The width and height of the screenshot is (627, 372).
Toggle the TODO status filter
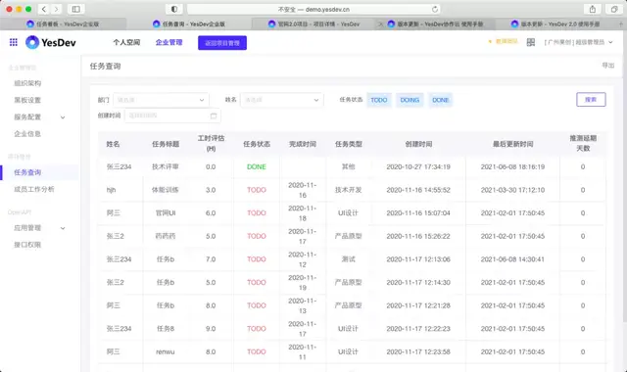pos(379,100)
